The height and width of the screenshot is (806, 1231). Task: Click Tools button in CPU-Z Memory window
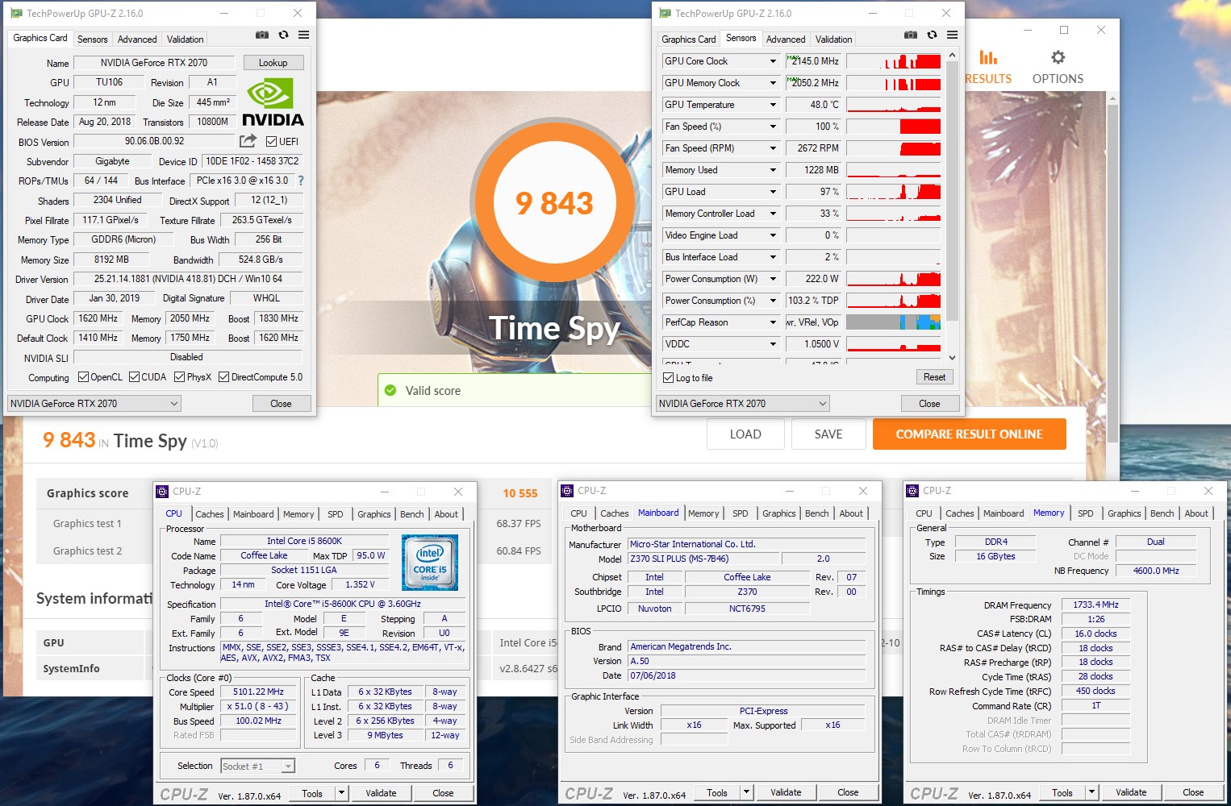pos(1062,792)
